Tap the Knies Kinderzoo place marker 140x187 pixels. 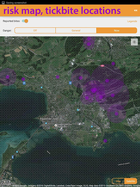[x=56, y=125]
